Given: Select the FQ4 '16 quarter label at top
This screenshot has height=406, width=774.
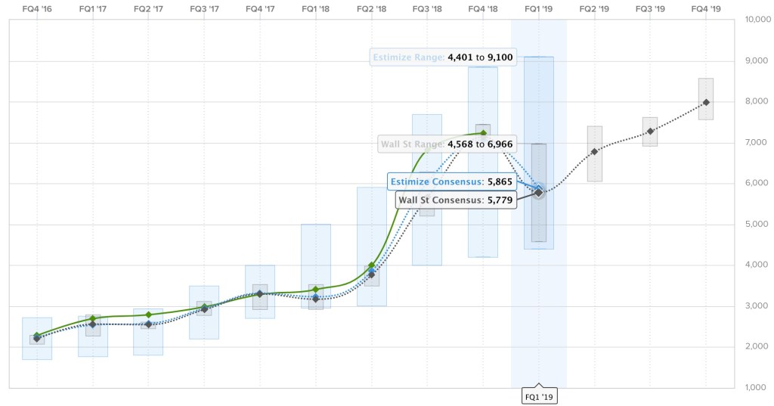Looking at the screenshot, I should (x=37, y=9).
